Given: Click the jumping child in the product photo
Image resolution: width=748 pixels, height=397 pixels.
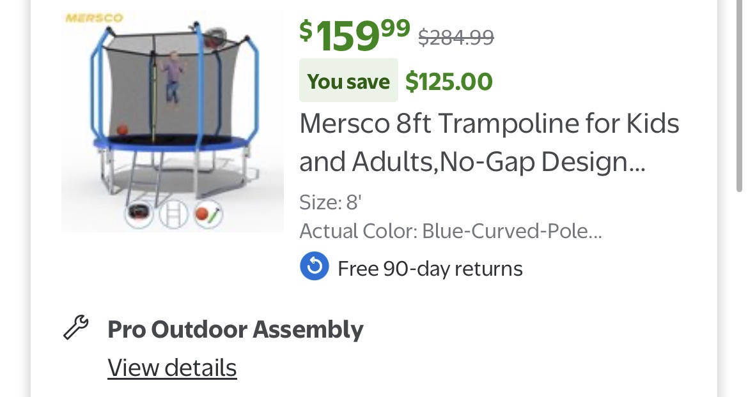Looking at the screenshot, I should pos(171,78).
